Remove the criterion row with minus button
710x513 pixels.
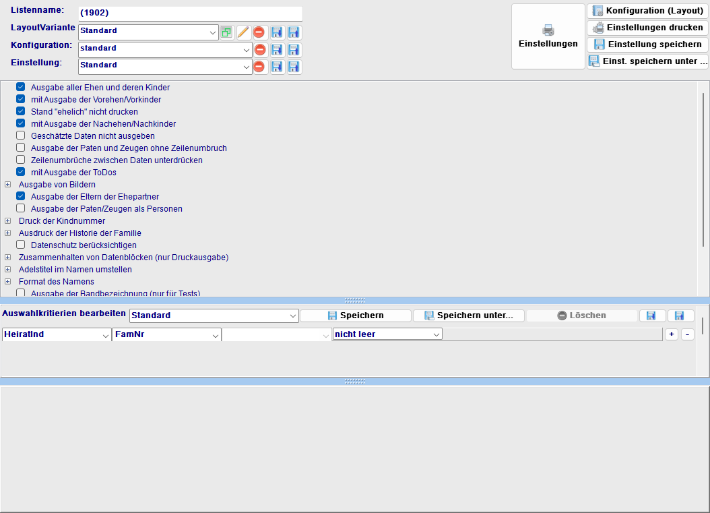click(687, 334)
